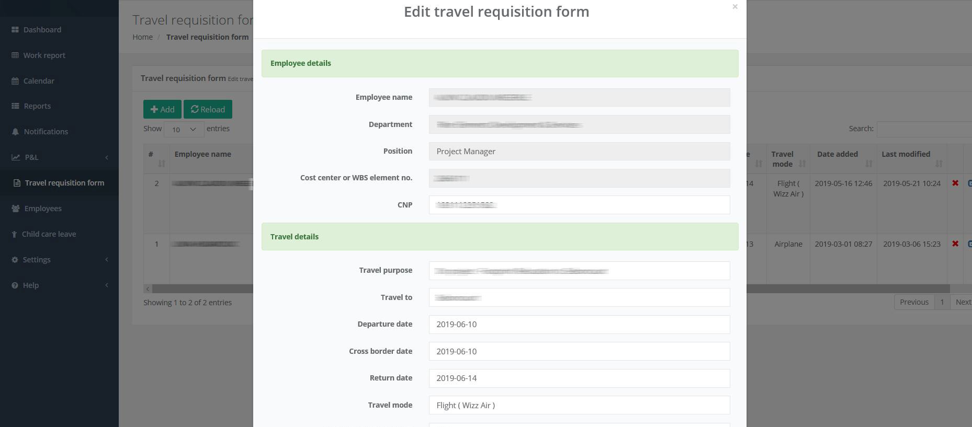Click the Child care leave icon
Image resolution: width=972 pixels, height=427 pixels.
pos(14,234)
